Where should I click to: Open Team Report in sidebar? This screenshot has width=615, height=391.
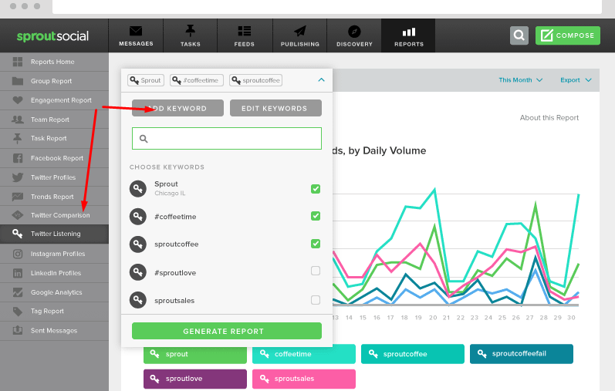[54, 120]
